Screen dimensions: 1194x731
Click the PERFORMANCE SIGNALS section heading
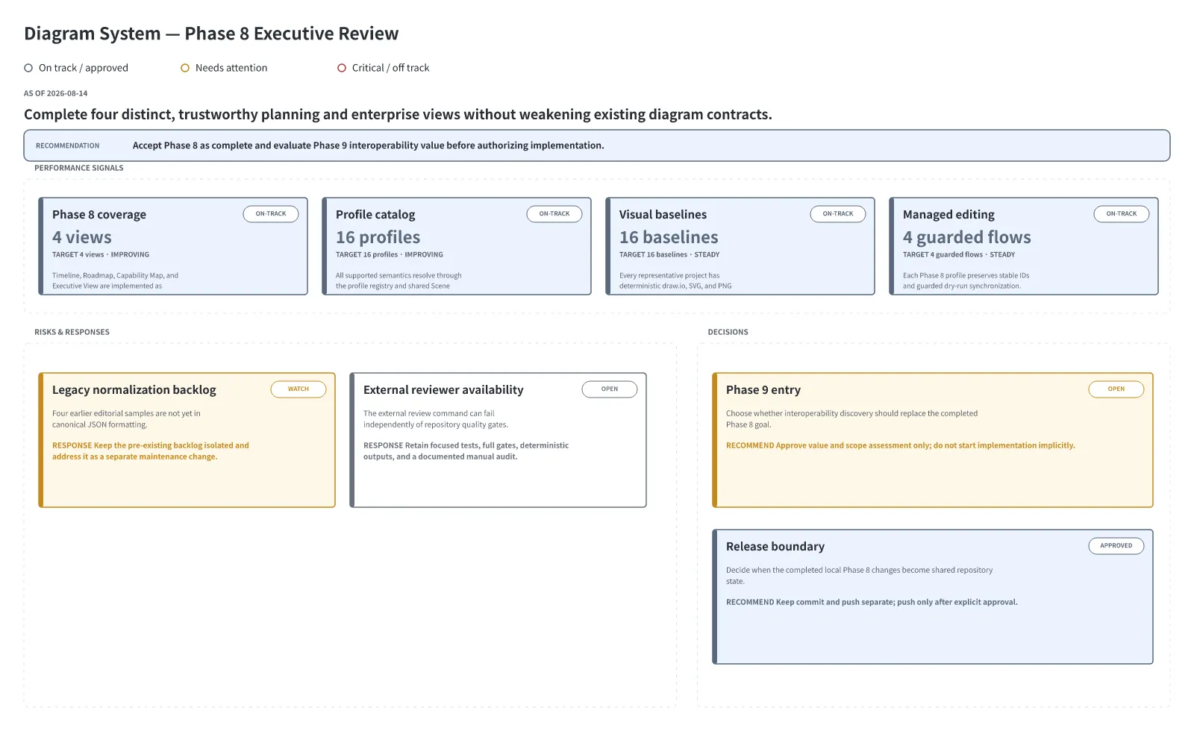pyautogui.click(x=79, y=168)
